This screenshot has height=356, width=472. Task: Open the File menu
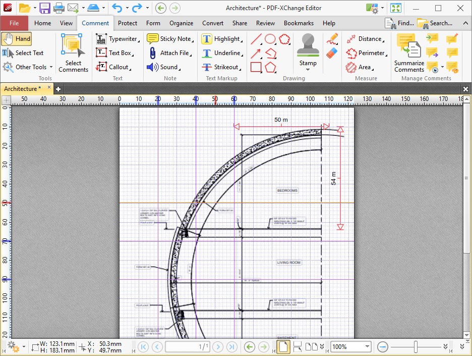point(14,23)
